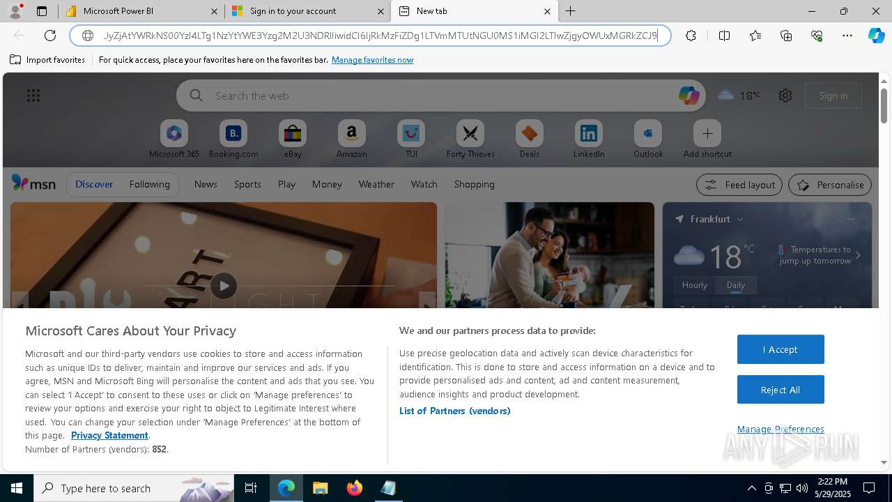Open Play menu item
The image size is (892, 502).
tap(286, 184)
